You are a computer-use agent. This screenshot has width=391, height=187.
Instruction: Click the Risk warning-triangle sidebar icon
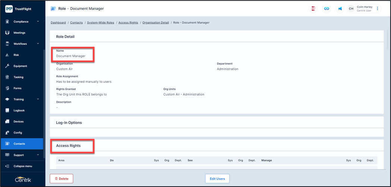tap(7, 55)
